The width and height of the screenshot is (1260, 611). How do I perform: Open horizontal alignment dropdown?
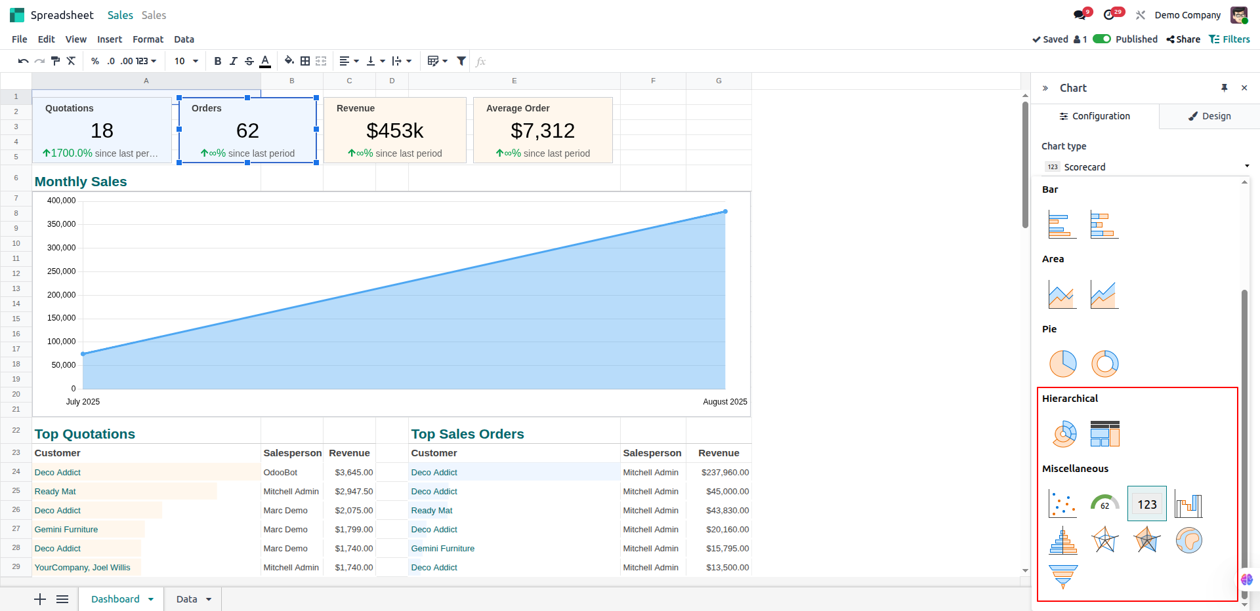[x=349, y=61]
